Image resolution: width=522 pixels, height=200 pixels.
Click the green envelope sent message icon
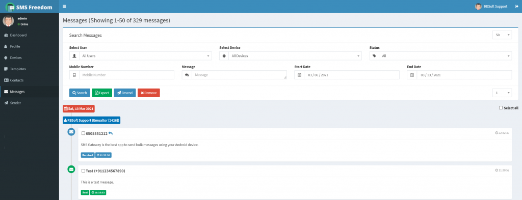(71, 169)
